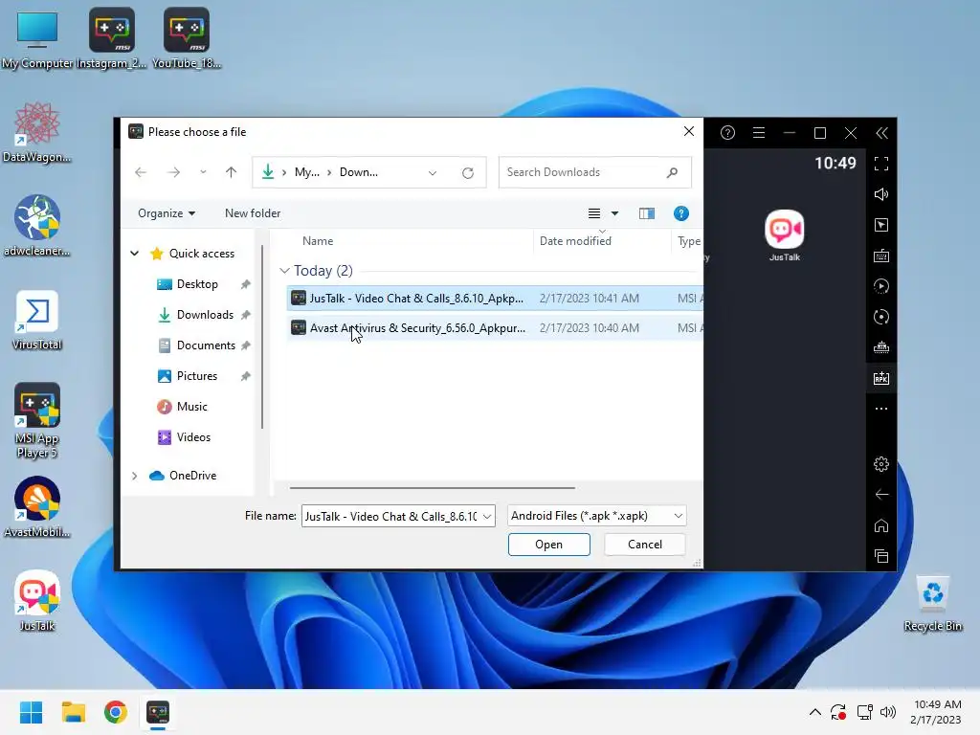Viewport: 980px width, 735px height.
Task: Show hidden system tray icons
Action: pos(815,712)
